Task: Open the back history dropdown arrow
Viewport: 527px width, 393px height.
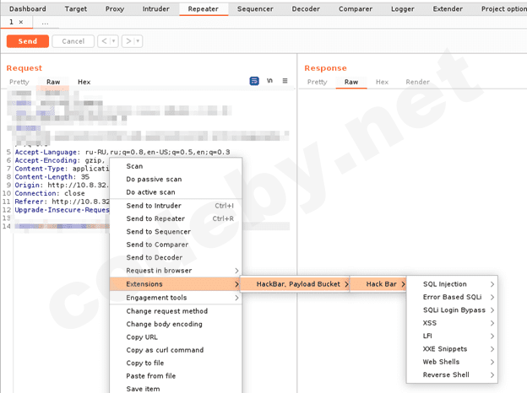Action: [x=114, y=41]
